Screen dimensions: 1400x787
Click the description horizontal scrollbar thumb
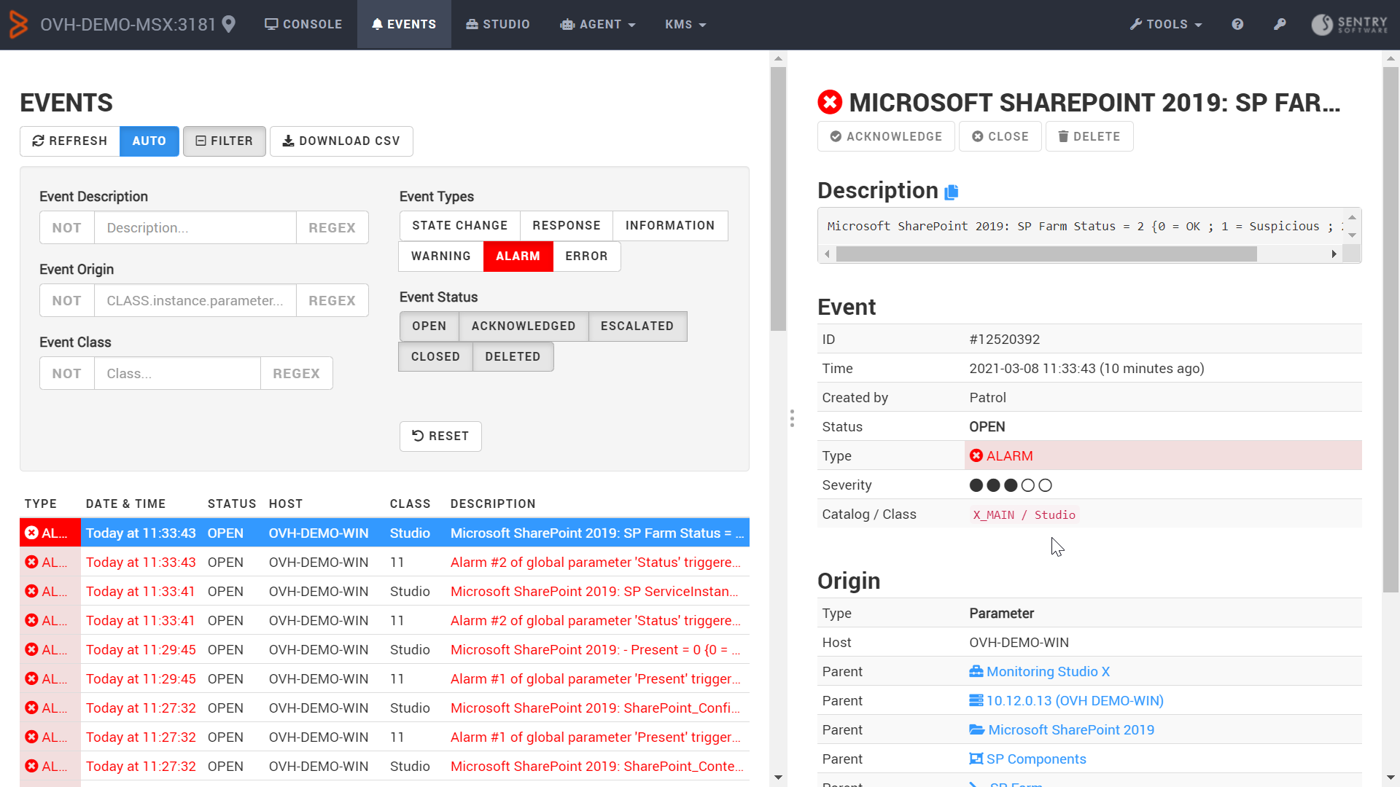[x=1046, y=254]
